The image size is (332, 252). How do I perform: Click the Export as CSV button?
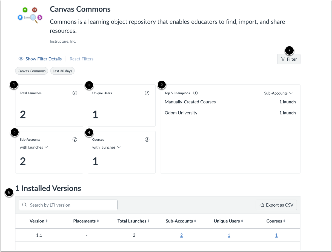(276, 205)
